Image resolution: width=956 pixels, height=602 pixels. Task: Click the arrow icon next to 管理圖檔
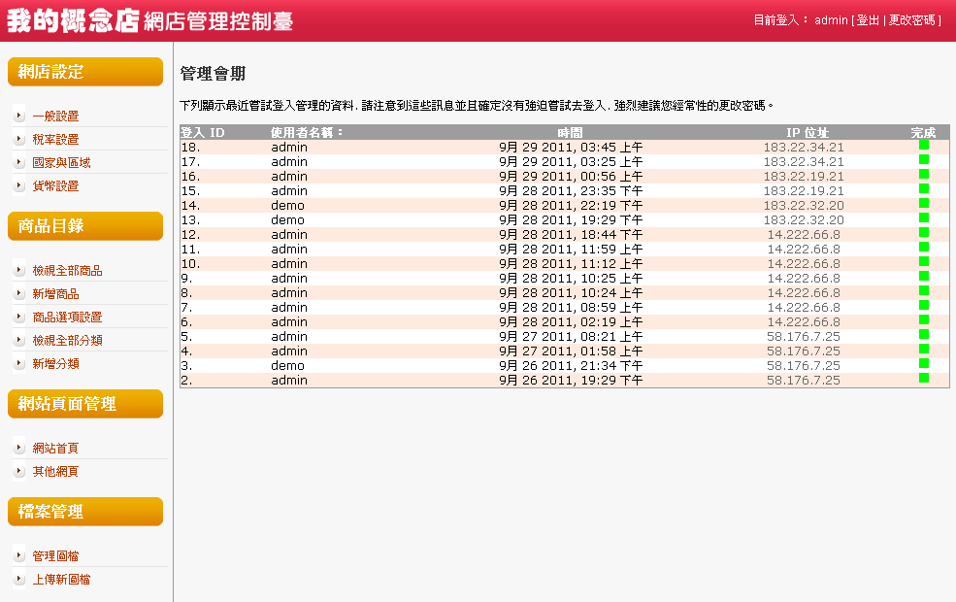click(x=19, y=556)
